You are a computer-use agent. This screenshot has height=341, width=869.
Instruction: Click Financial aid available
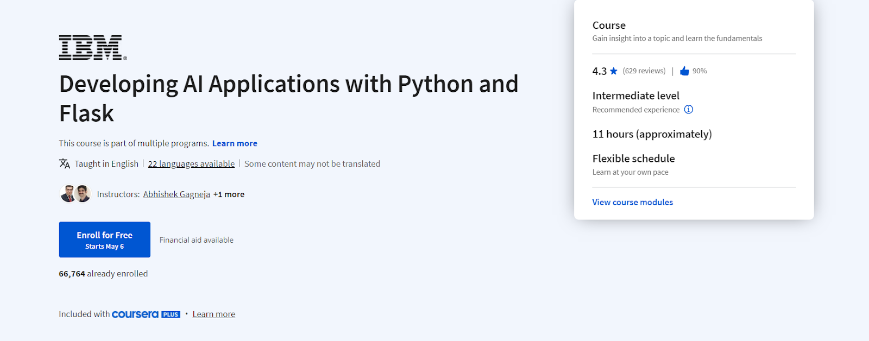tap(197, 240)
